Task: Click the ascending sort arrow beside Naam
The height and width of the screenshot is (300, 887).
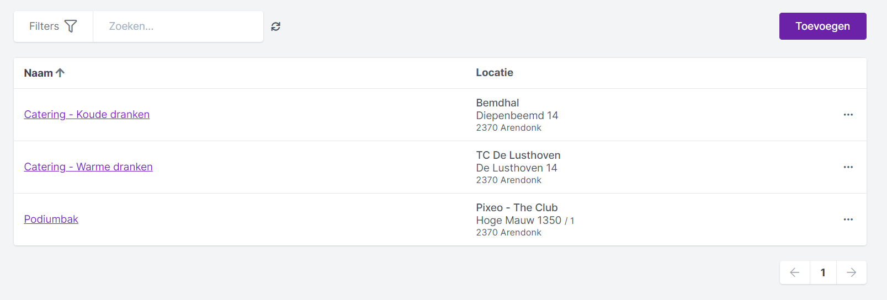Action: pos(60,72)
